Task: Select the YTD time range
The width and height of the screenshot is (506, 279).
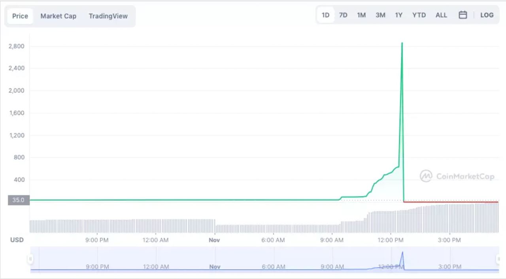Action: pyautogui.click(x=419, y=15)
